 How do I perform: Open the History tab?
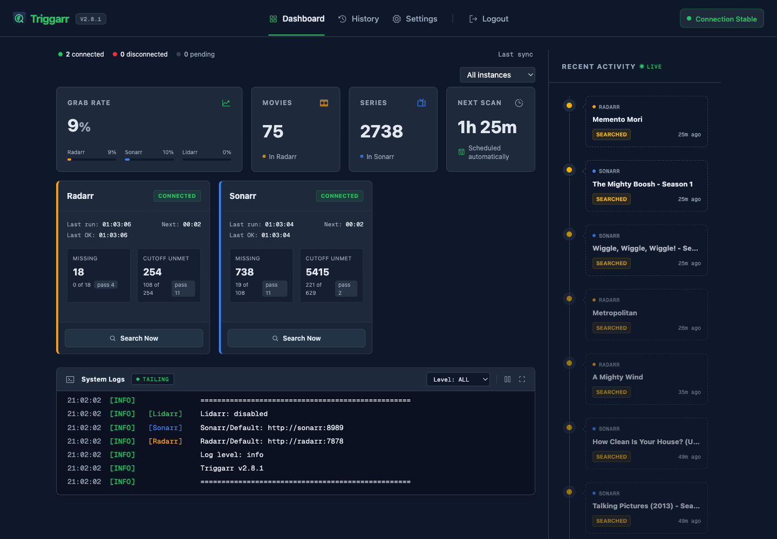click(359, 19)
